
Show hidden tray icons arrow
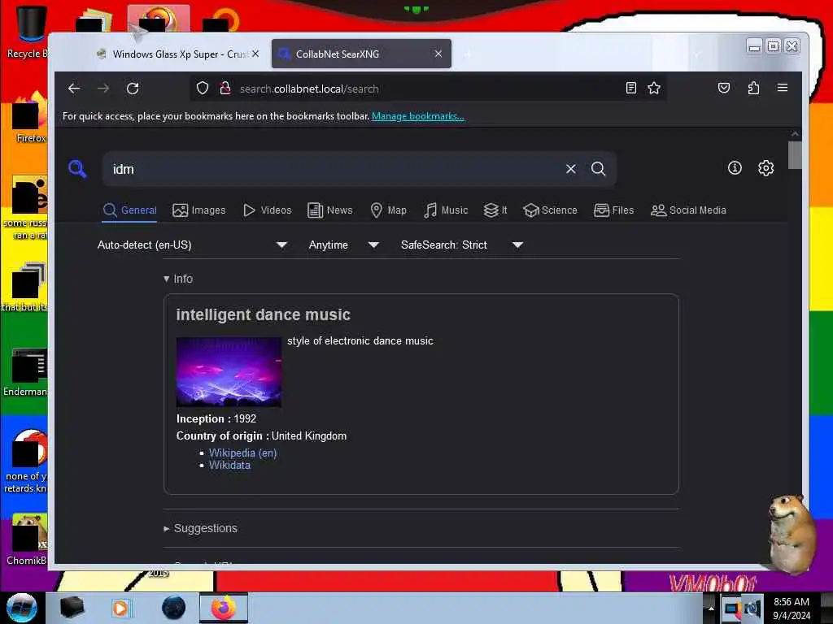click(x=711, y=609)
